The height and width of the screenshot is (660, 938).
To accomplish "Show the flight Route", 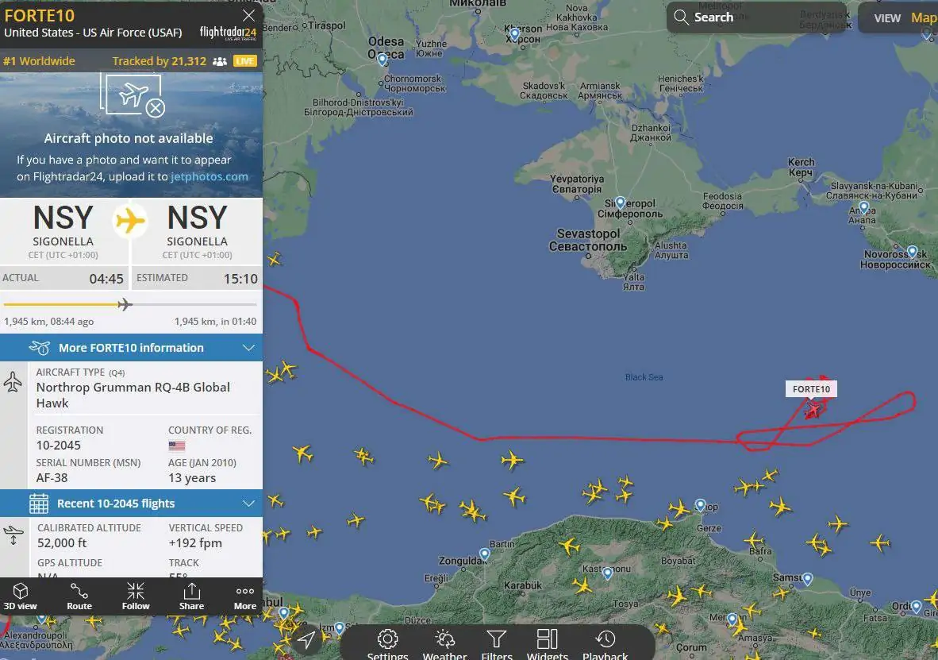I will click(x=79, y=596).
